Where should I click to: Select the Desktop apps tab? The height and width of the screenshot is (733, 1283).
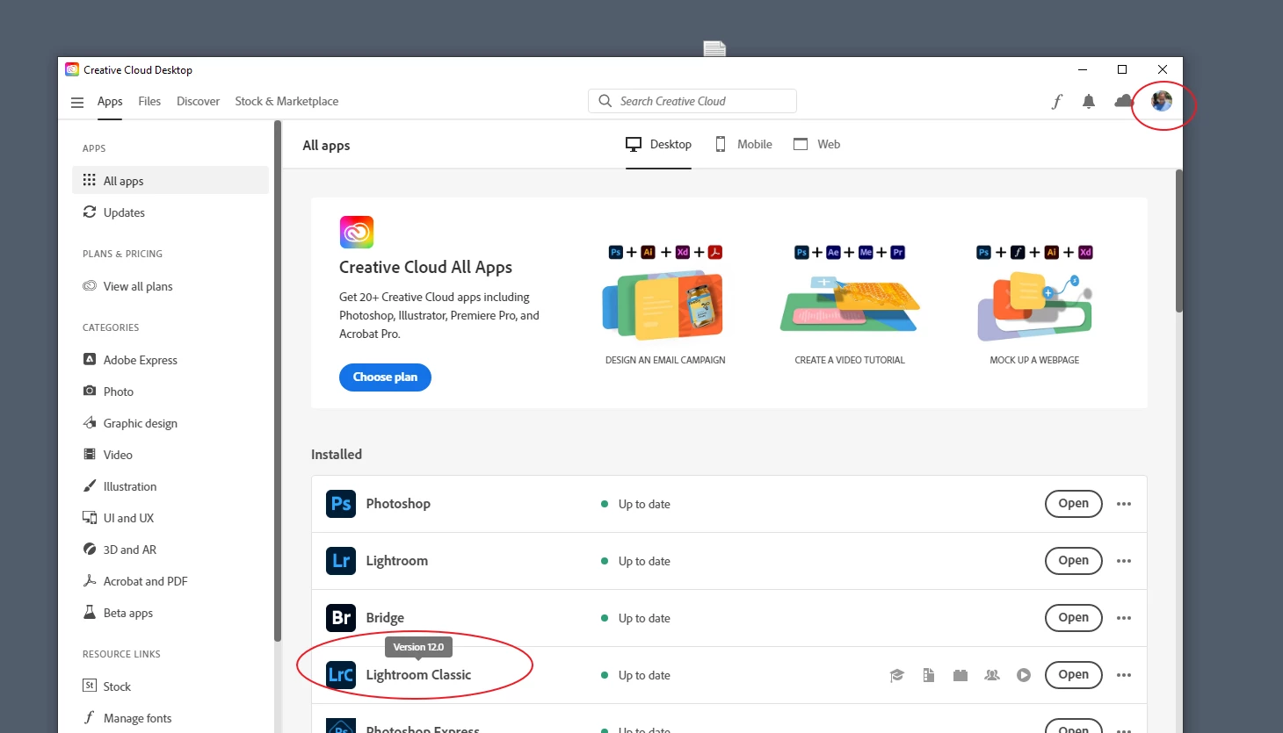tap(658, 145)
